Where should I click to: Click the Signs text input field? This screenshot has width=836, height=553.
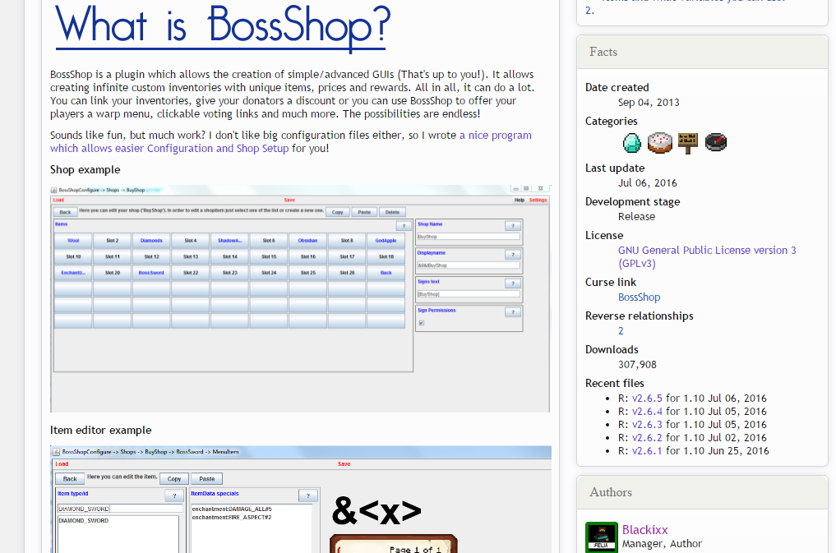click(468, 294)
